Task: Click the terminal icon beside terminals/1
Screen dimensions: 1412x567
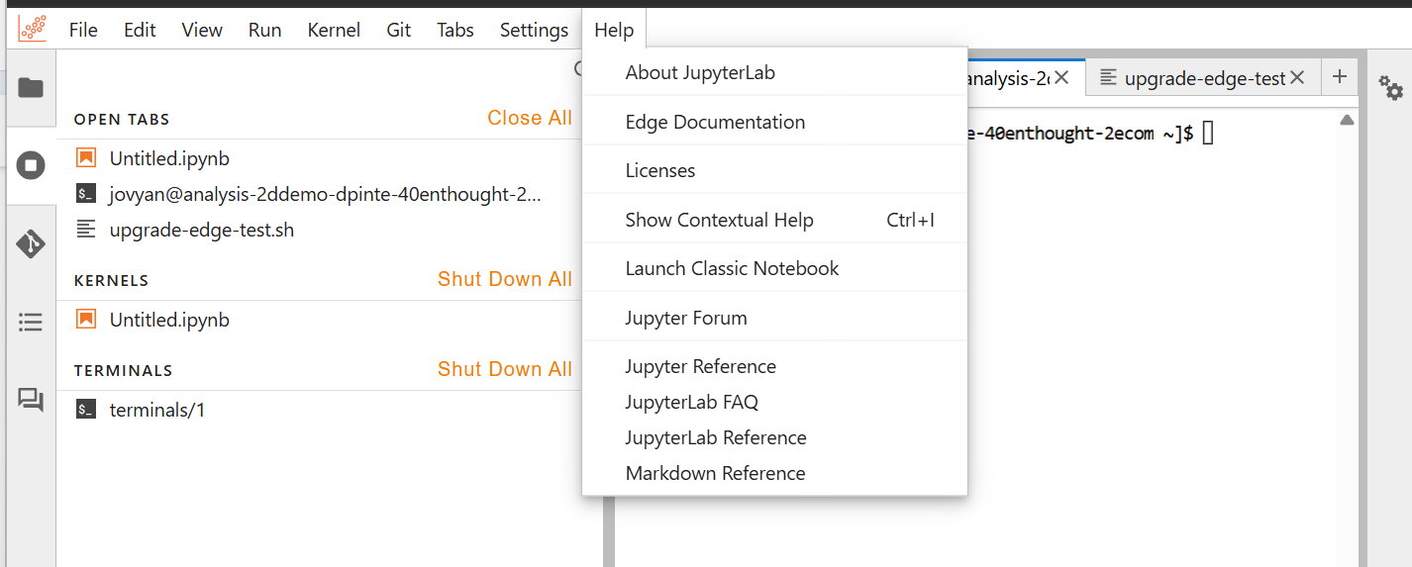Action: pos(86,410)
